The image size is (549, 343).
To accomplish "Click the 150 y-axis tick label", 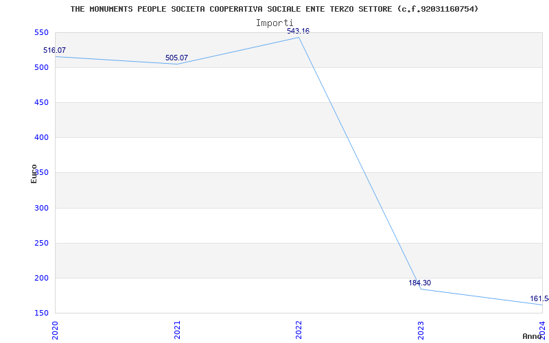I will 41,313.
